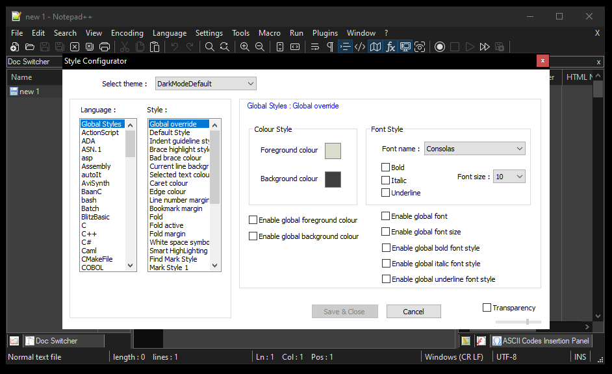This screenshot has width=612, height=374.
Task: Select the Print toolbar icon
Action: (104, 46)
